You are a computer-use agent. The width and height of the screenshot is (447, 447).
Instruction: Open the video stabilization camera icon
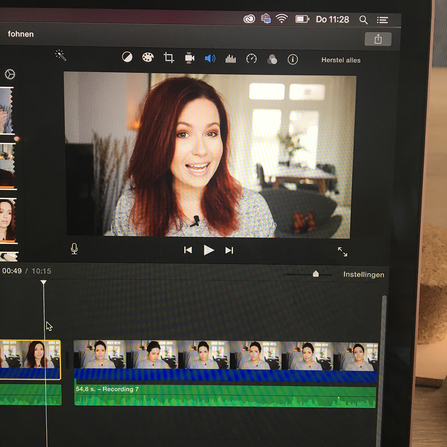(x=190, y=58)
